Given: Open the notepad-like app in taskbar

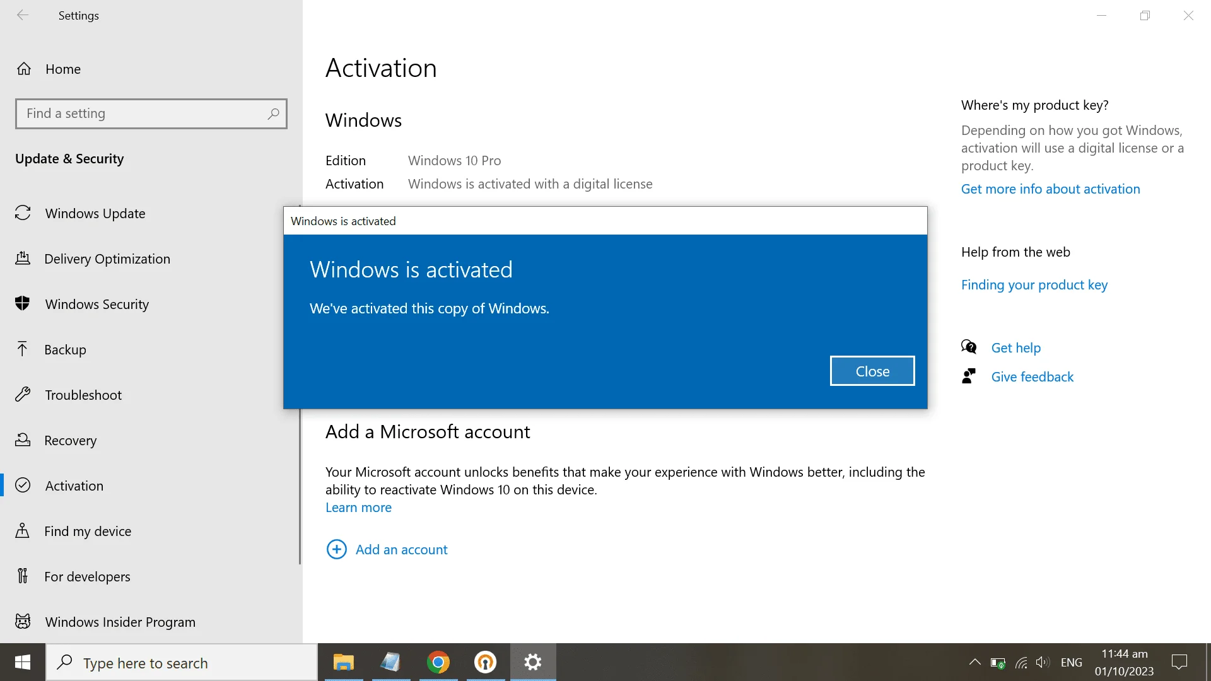Looking at the screenshot, I should click(391, 662).
